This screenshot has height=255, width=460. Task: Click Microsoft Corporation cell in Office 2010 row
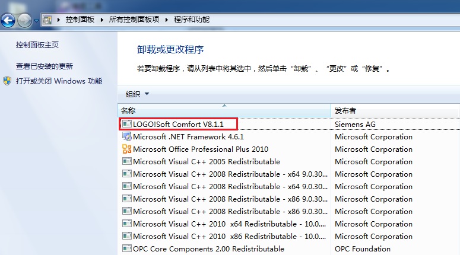click(373, 149)
